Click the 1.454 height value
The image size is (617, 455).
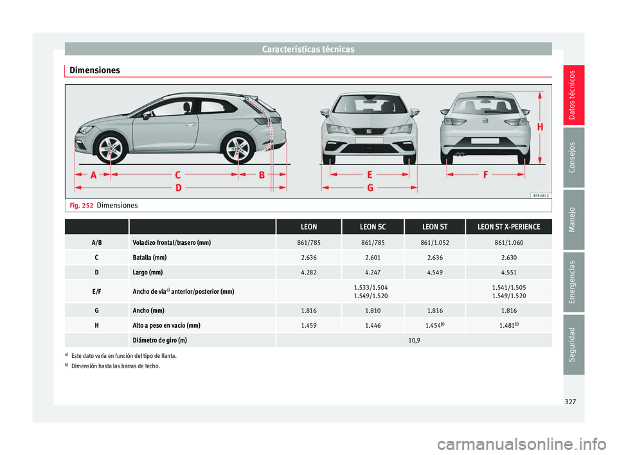tap(435, 326)
